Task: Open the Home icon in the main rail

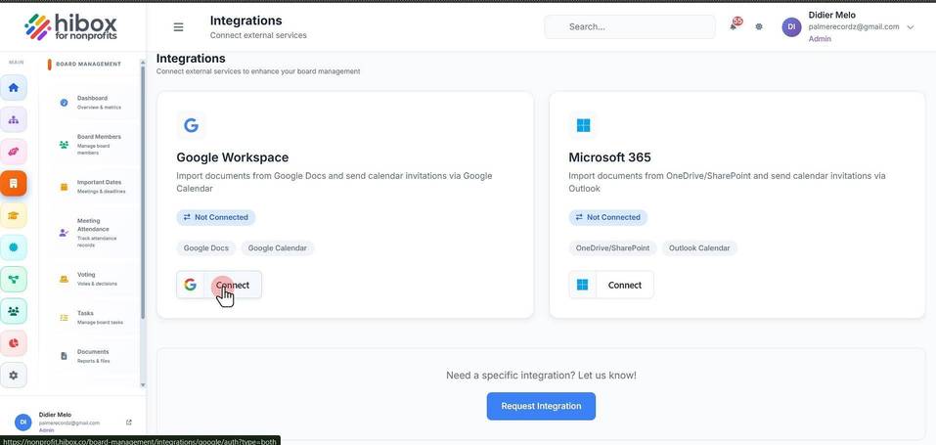Action: [13, 88]
